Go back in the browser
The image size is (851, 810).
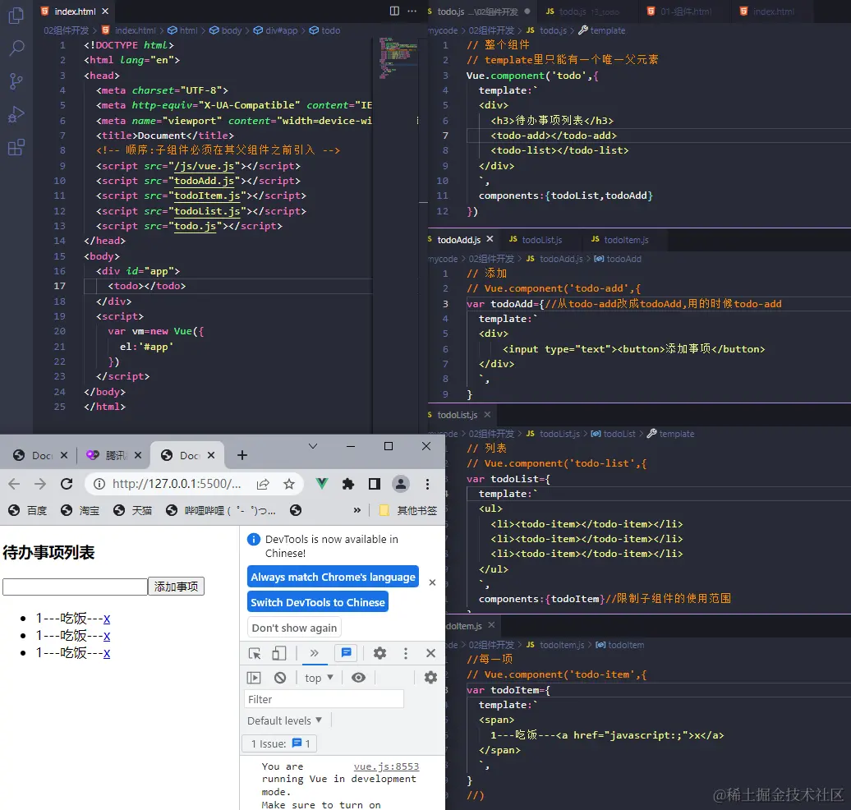pyautogui.click(x=14, y=484)
